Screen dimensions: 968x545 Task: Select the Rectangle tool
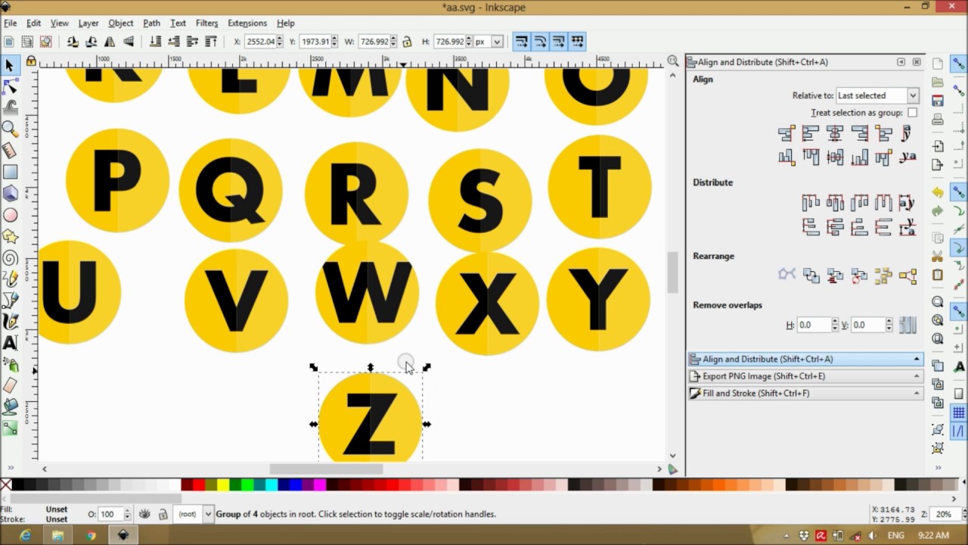10,171
